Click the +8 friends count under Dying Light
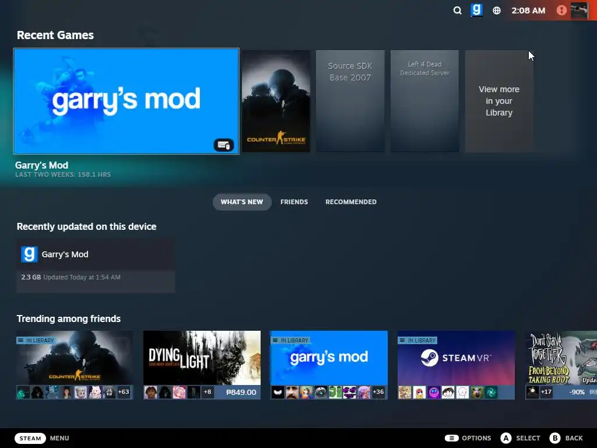The image size is (597, 448). point(208,392)
